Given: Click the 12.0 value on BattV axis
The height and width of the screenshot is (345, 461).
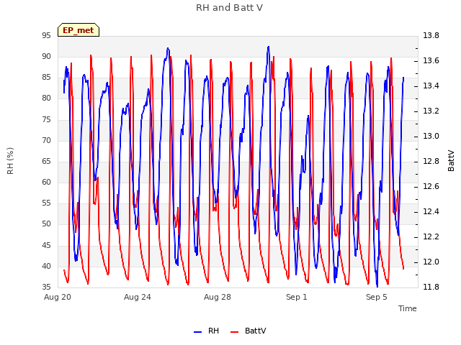Looking at the screenshot, I should 431,262.
